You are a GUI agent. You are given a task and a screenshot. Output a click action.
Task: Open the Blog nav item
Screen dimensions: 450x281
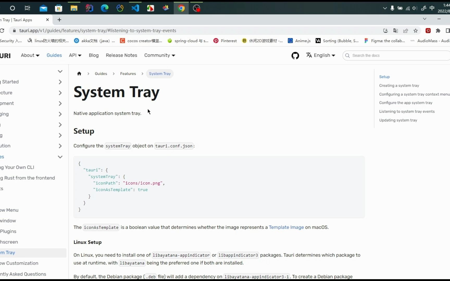[x=94, y=55]
